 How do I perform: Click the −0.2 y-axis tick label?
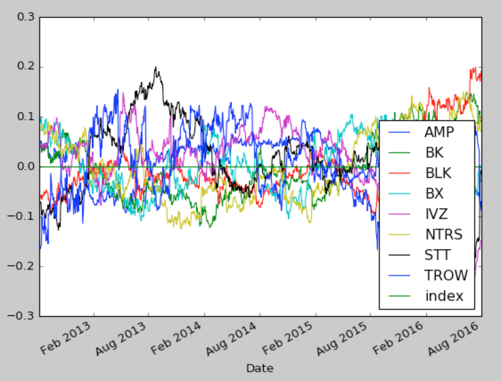(21, 266)
